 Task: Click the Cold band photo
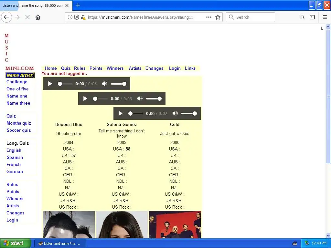pos(175,225)
